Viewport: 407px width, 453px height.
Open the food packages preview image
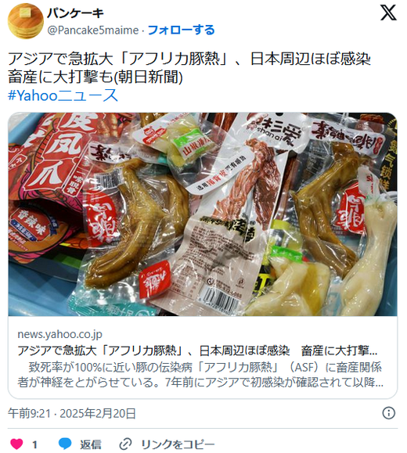(x=203, y=214)
